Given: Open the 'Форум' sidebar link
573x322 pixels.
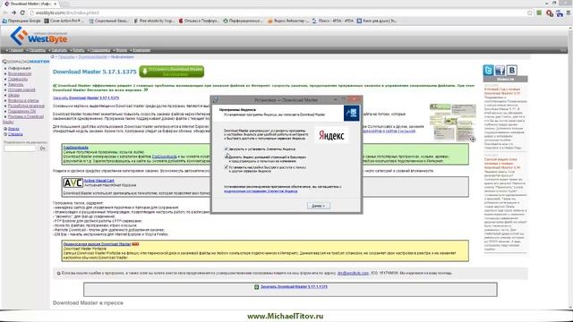Looking at the screenshot, I should click(13, 129).
